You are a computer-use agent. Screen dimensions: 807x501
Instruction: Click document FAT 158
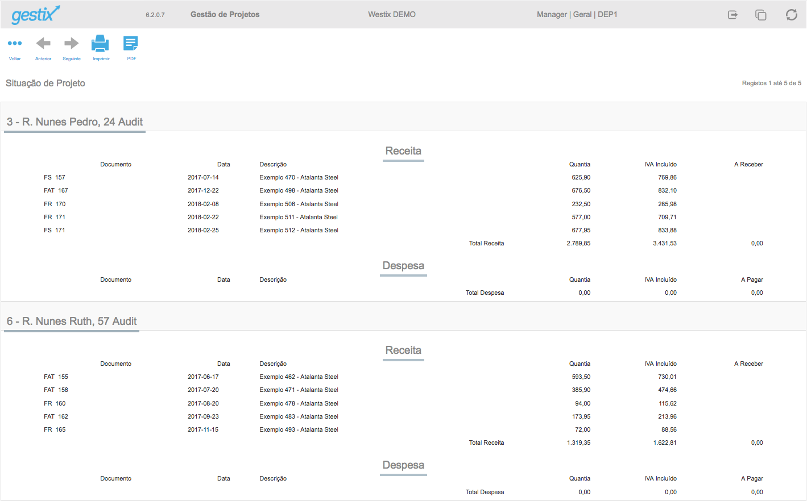pyautogui.click(x=56, y=390)
